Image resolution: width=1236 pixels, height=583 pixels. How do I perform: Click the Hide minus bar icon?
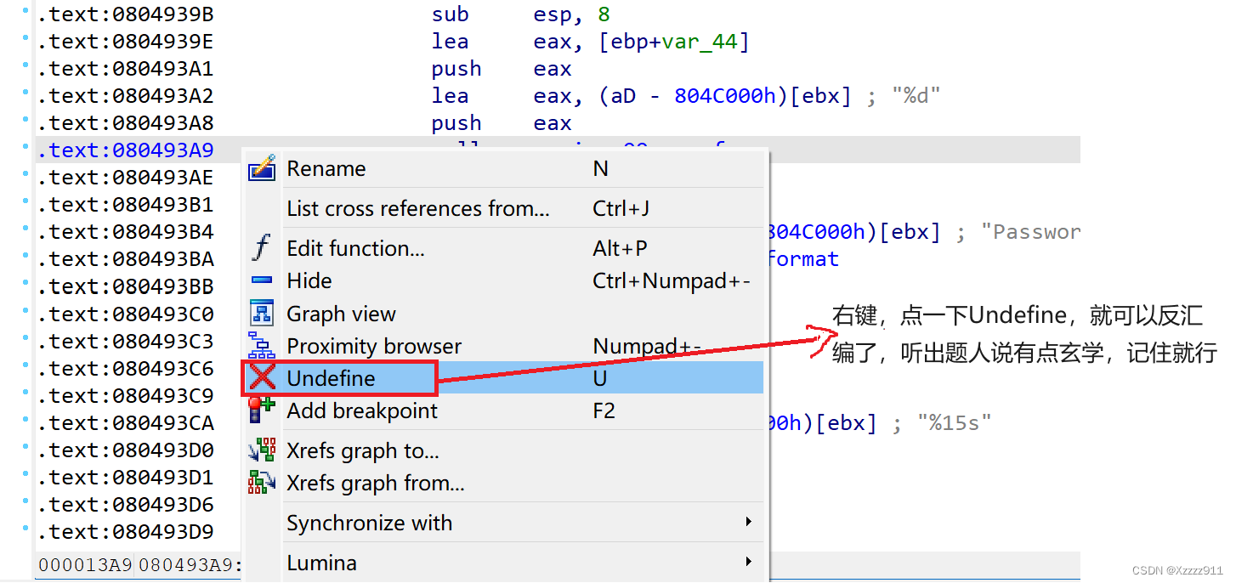click(x=262, y=280)
